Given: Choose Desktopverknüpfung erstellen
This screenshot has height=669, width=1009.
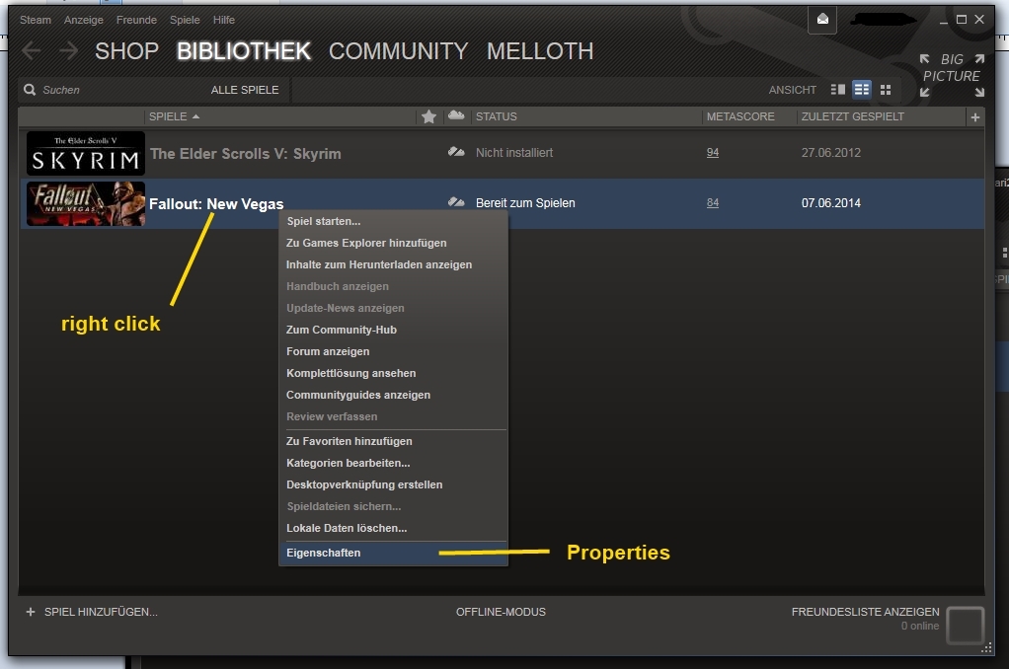Looking at the screenshot, I should point(393,485).
